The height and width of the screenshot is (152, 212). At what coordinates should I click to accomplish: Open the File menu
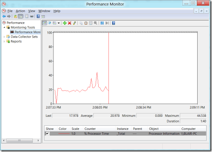coord(10,11)
